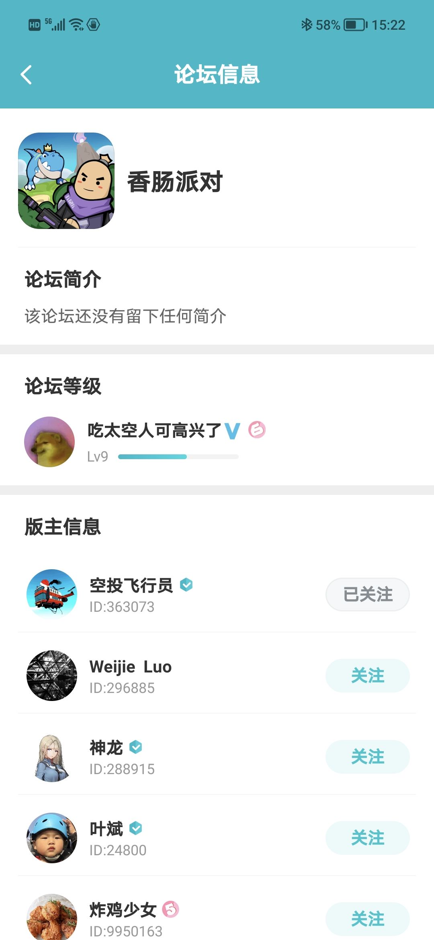Open Weijie Luo's profile name
Viewport: 434px width, 940px height.
131,667
